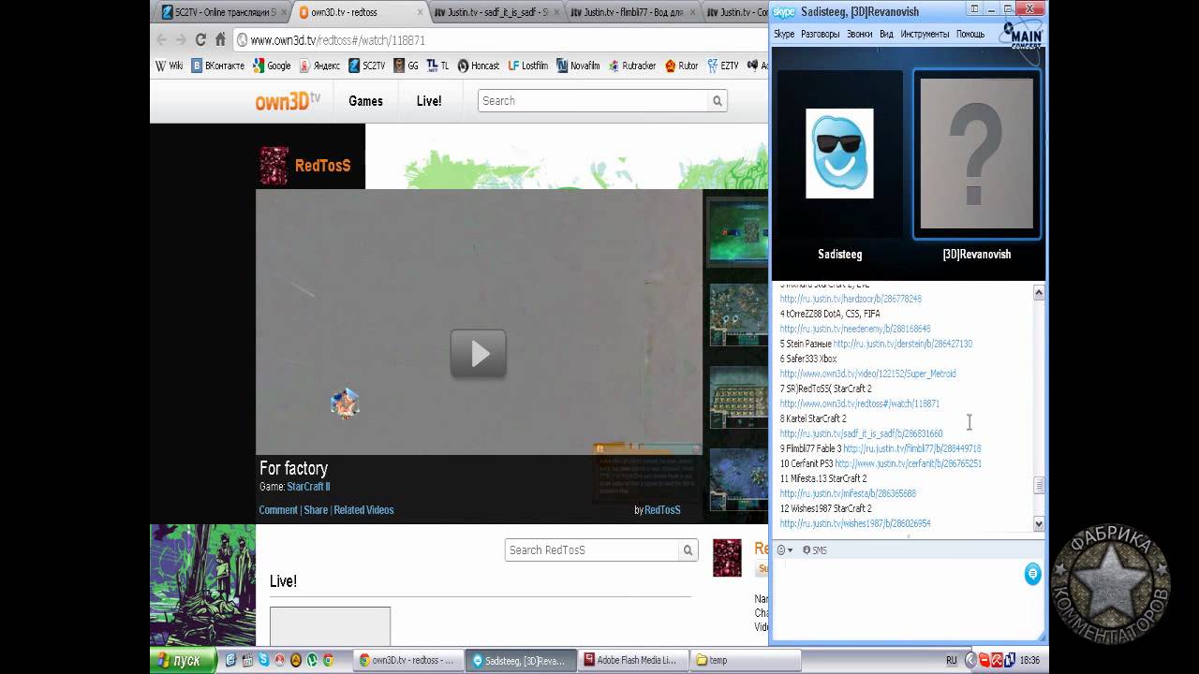This screenshot has height=674, width=1199.
Task: Click the Search RedTosS field
Action: tap(592, 550)
